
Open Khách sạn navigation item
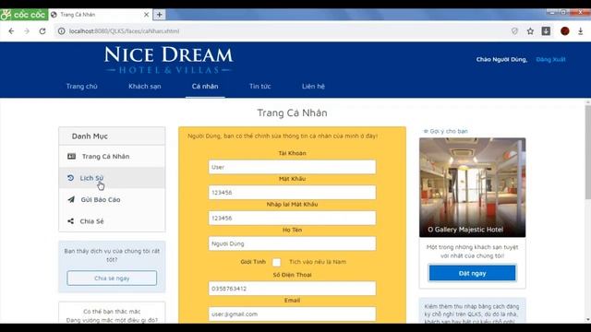(145, 86)
